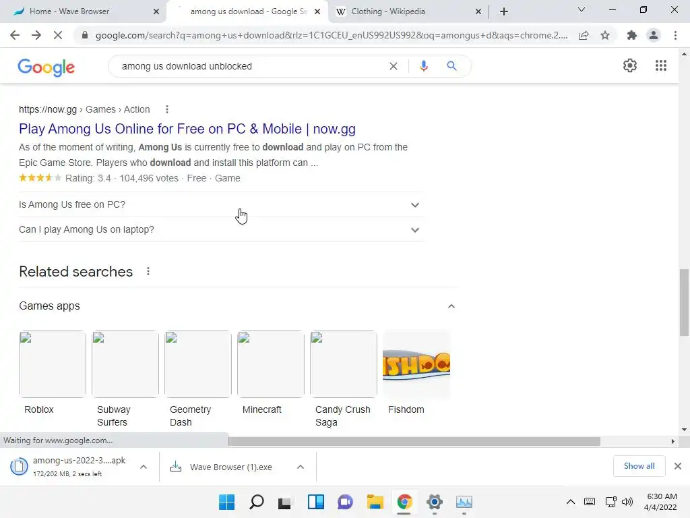Select the among us download tab
This screenshot has width=690, height=518.
248,11
